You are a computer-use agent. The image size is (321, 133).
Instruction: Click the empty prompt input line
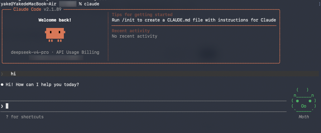143,106
